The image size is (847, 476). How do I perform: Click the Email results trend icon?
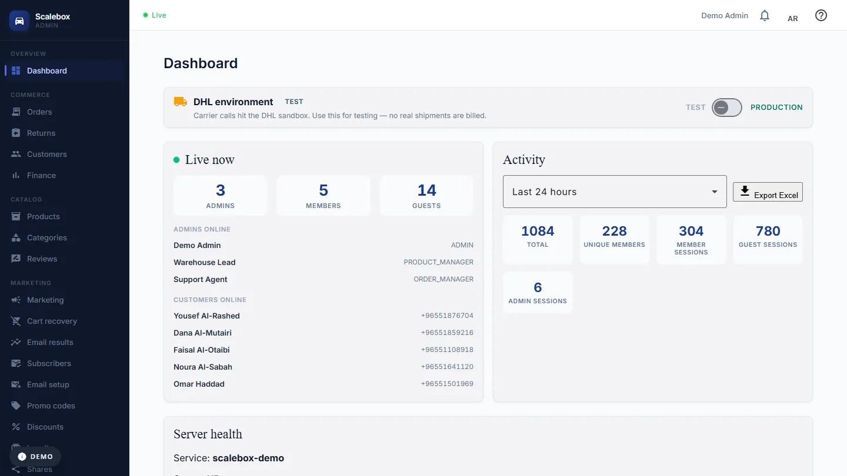coord(16,342)
